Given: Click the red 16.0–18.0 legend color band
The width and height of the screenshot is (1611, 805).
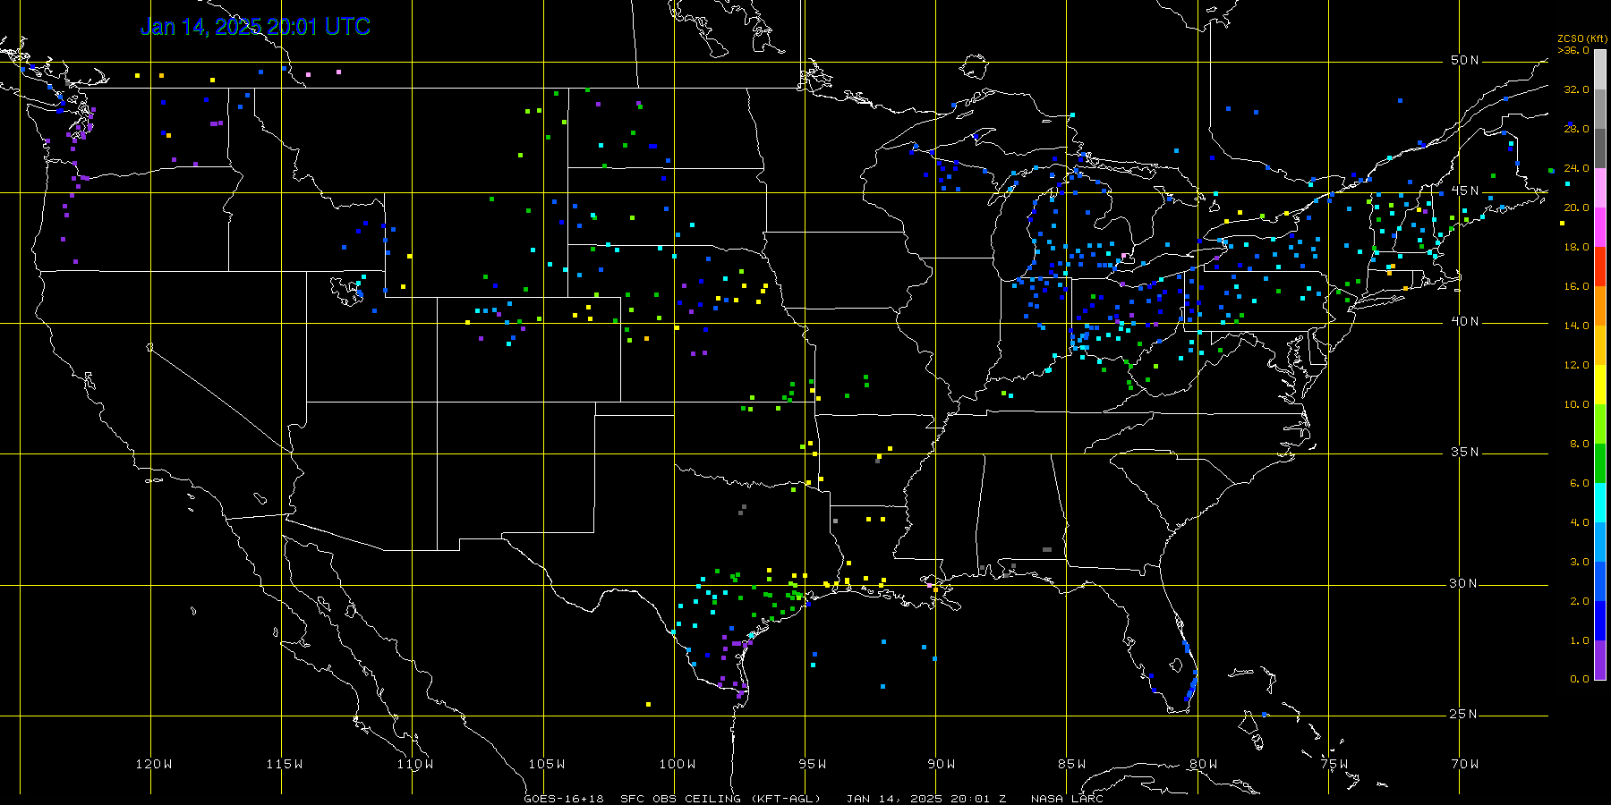Looking at the screenshot, I should [1600, 267].
